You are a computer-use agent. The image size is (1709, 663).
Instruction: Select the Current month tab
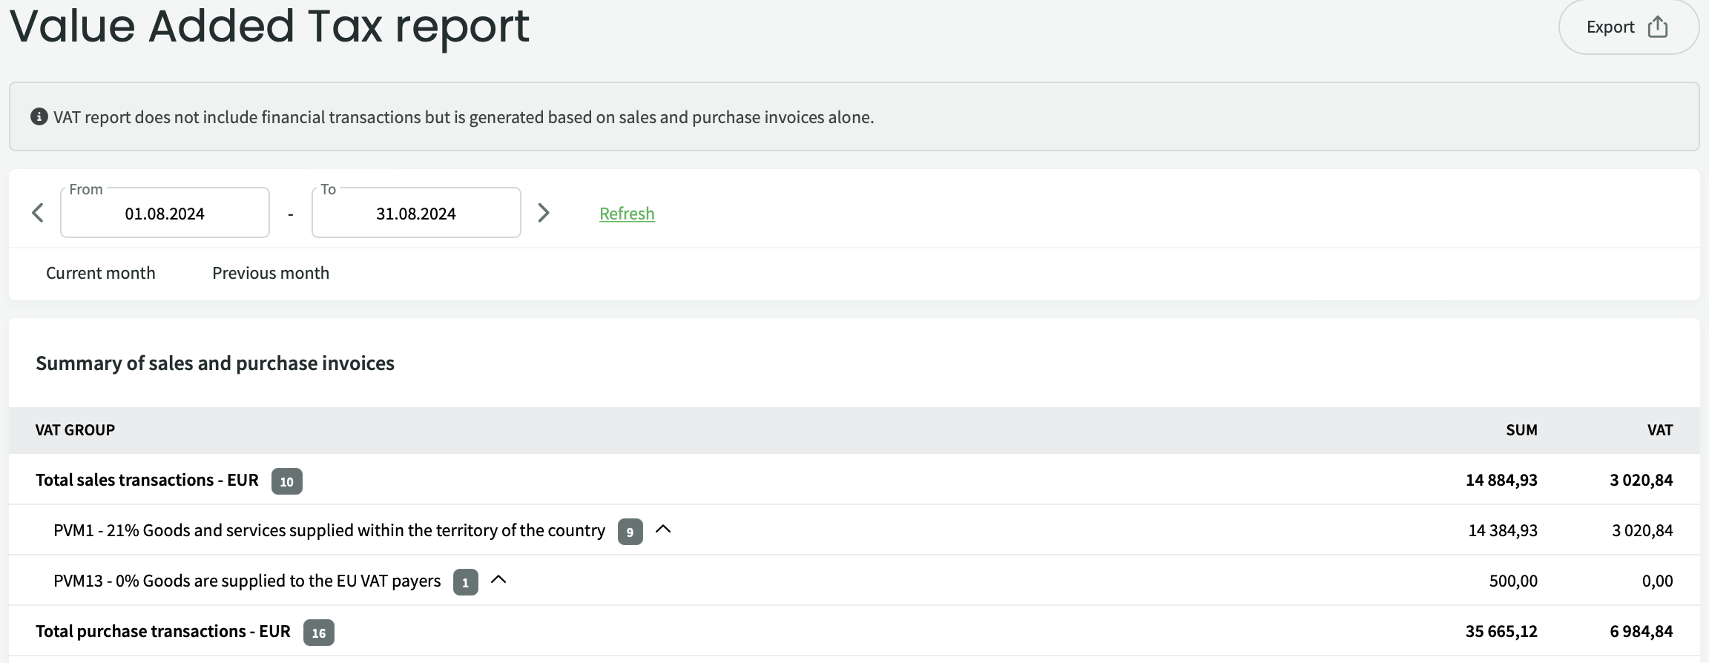click(101, 273)
